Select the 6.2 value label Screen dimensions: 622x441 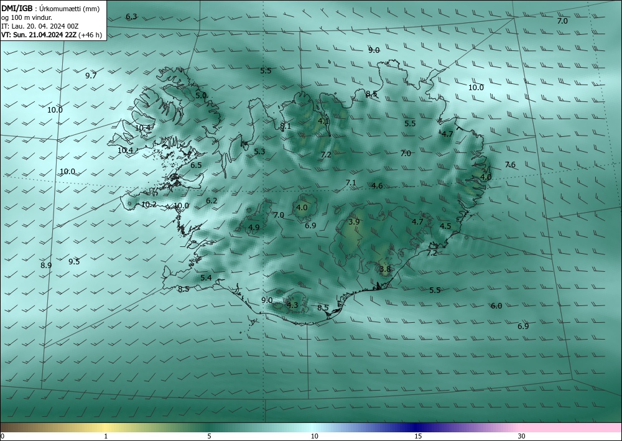pyautogui.click(x=211, y=201)
